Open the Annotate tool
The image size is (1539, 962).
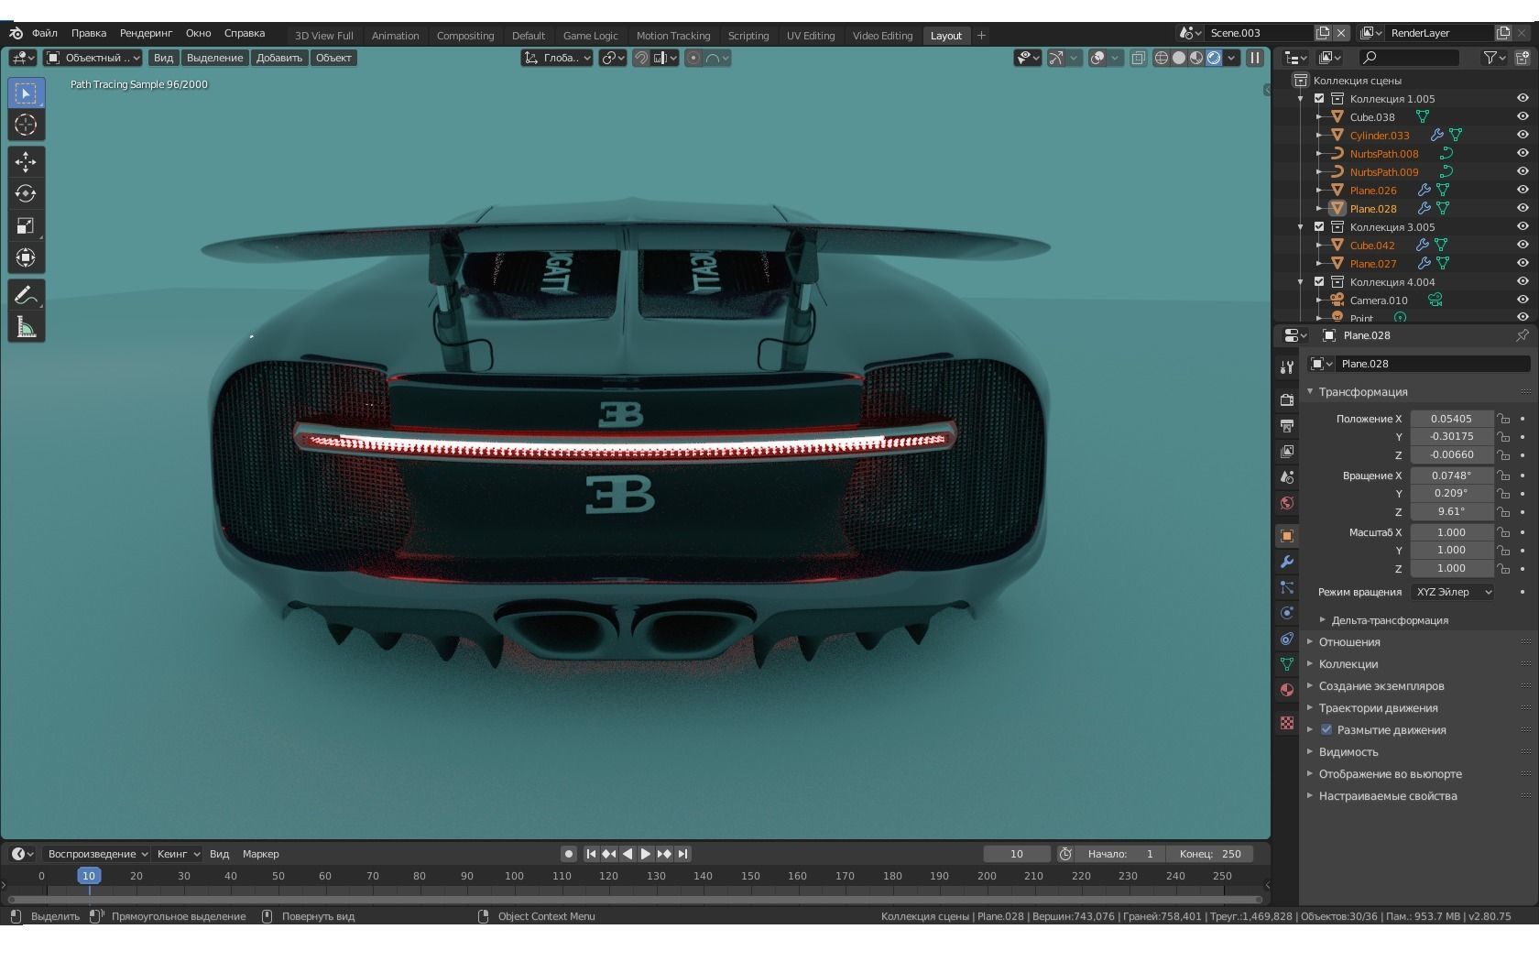tap(26, 294)
